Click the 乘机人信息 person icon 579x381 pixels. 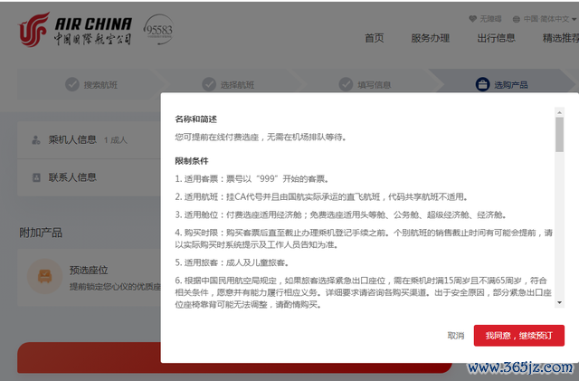tap(36, 139)
